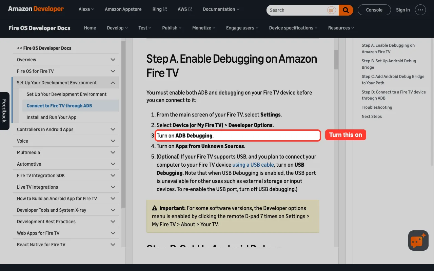Open the Engage users menu

tap(242, 28)
